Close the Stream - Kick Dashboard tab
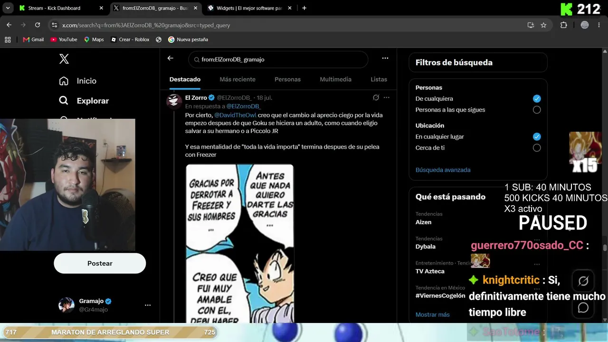Viewport: 608px width, 342px height. click(101, 8)
